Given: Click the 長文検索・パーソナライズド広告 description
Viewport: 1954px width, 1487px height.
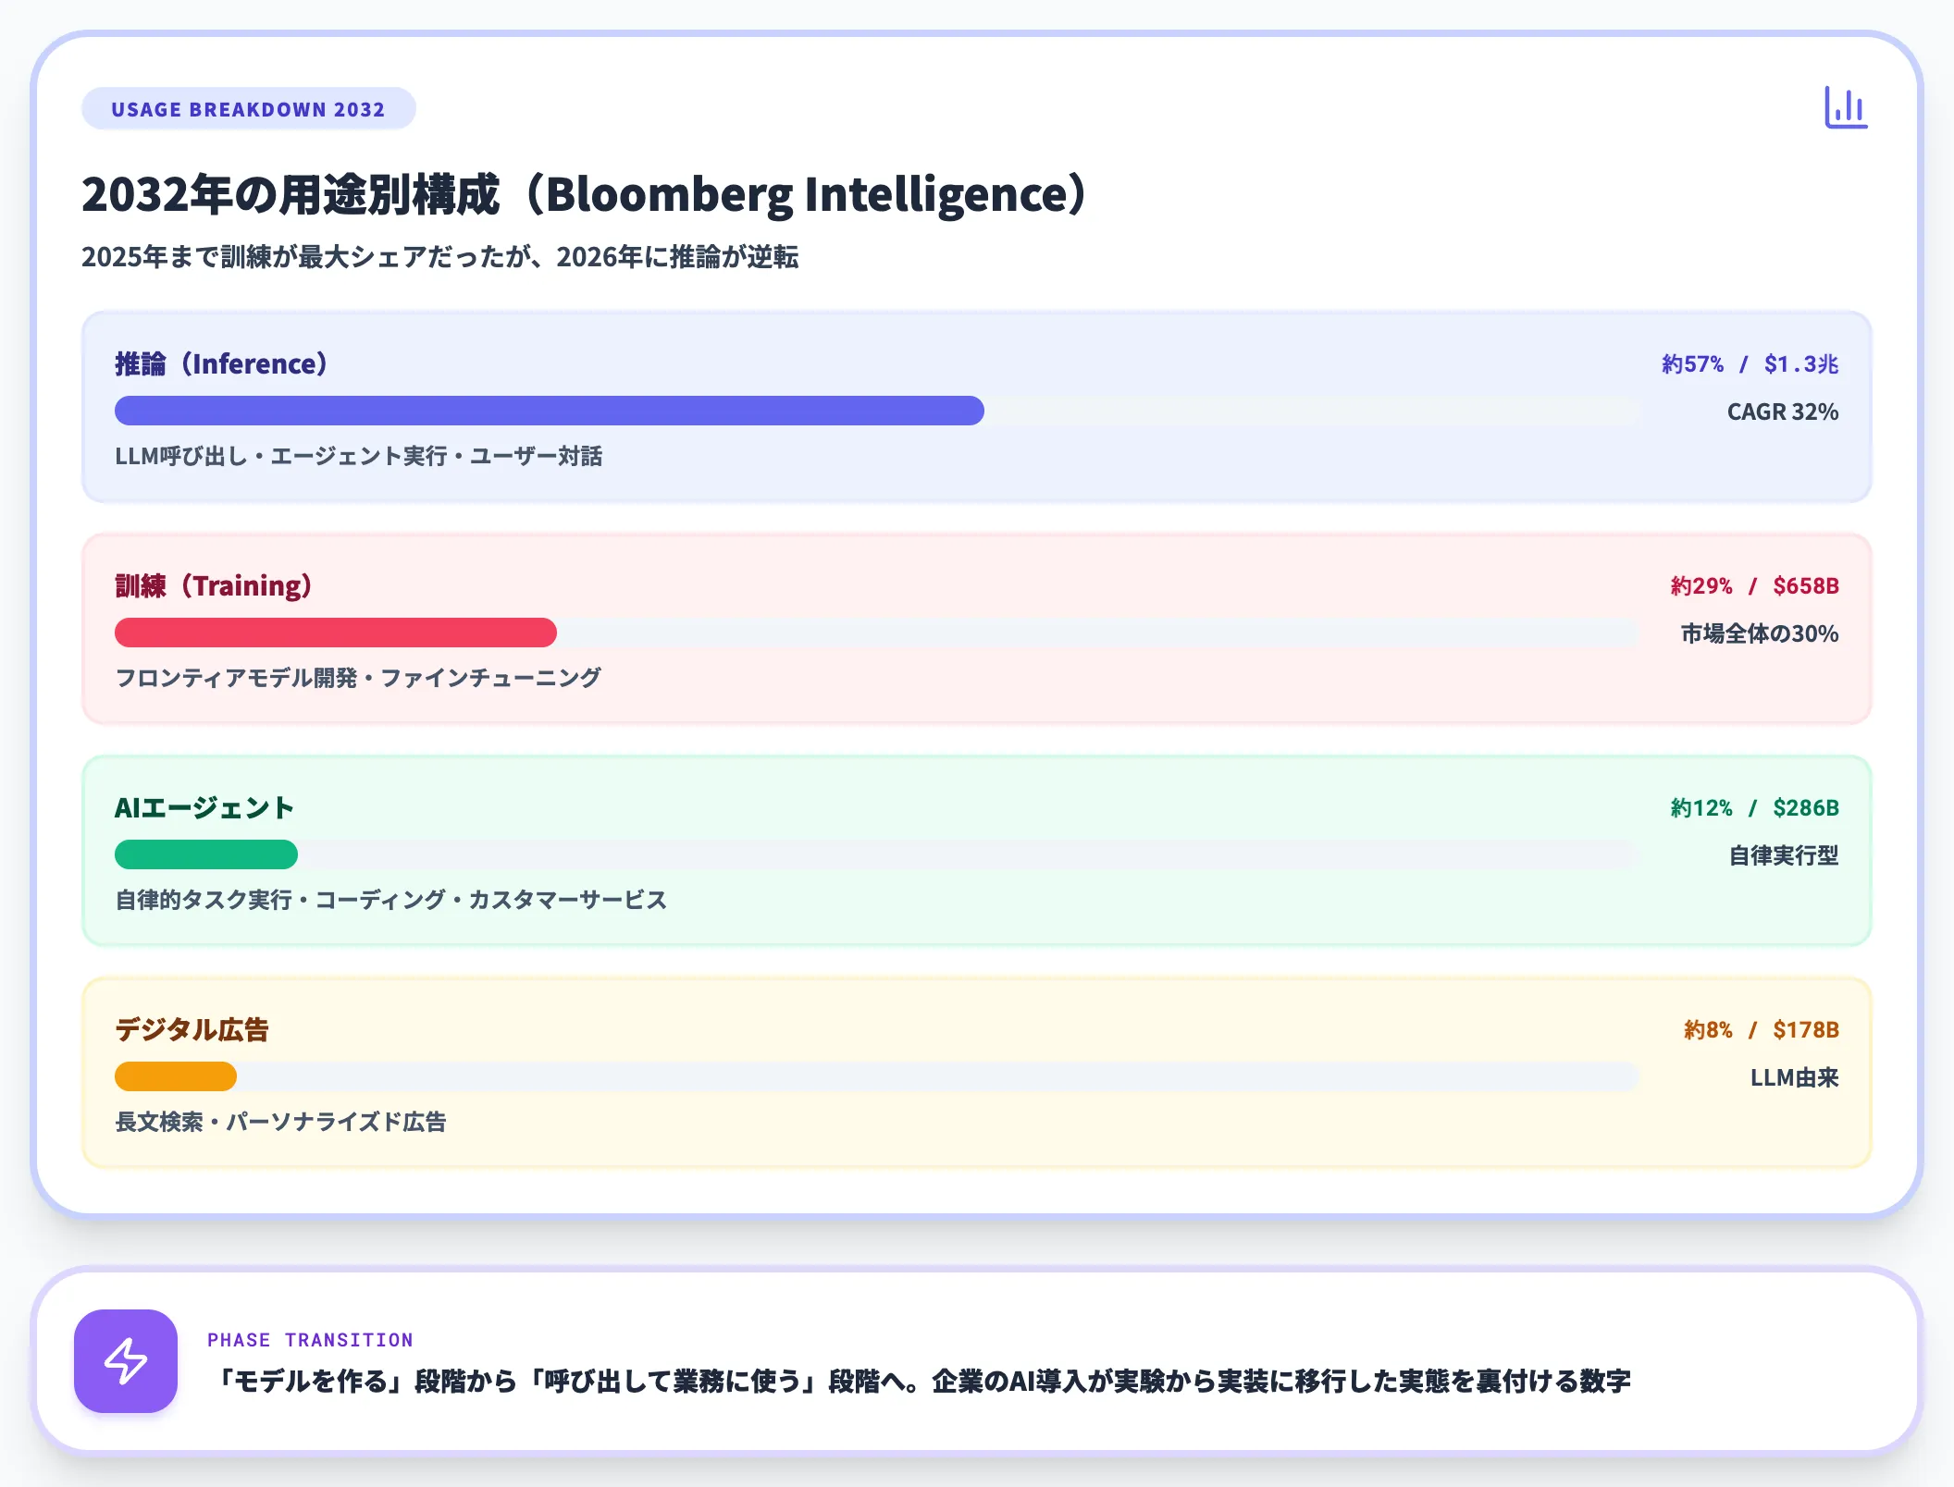Looking at the screenshot, I should pos(281,1122).
